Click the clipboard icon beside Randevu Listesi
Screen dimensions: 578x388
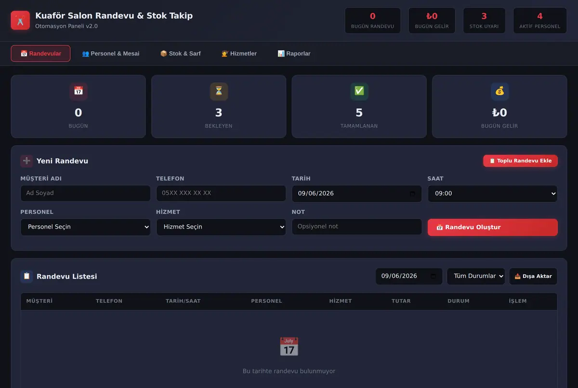point(26,276)
